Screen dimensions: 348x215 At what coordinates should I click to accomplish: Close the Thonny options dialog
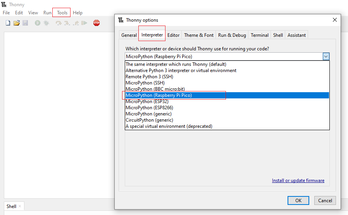(x=335, y=20)
